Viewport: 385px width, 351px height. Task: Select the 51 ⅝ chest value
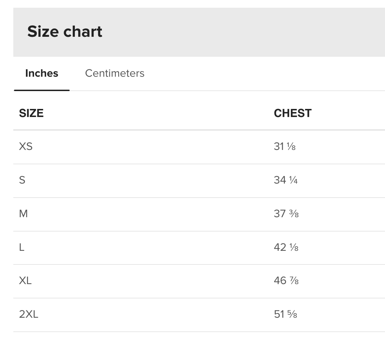285,314
